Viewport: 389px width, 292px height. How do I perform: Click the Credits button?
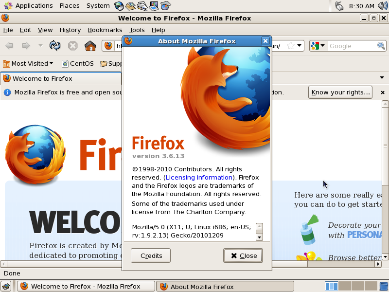coord(150,255)
